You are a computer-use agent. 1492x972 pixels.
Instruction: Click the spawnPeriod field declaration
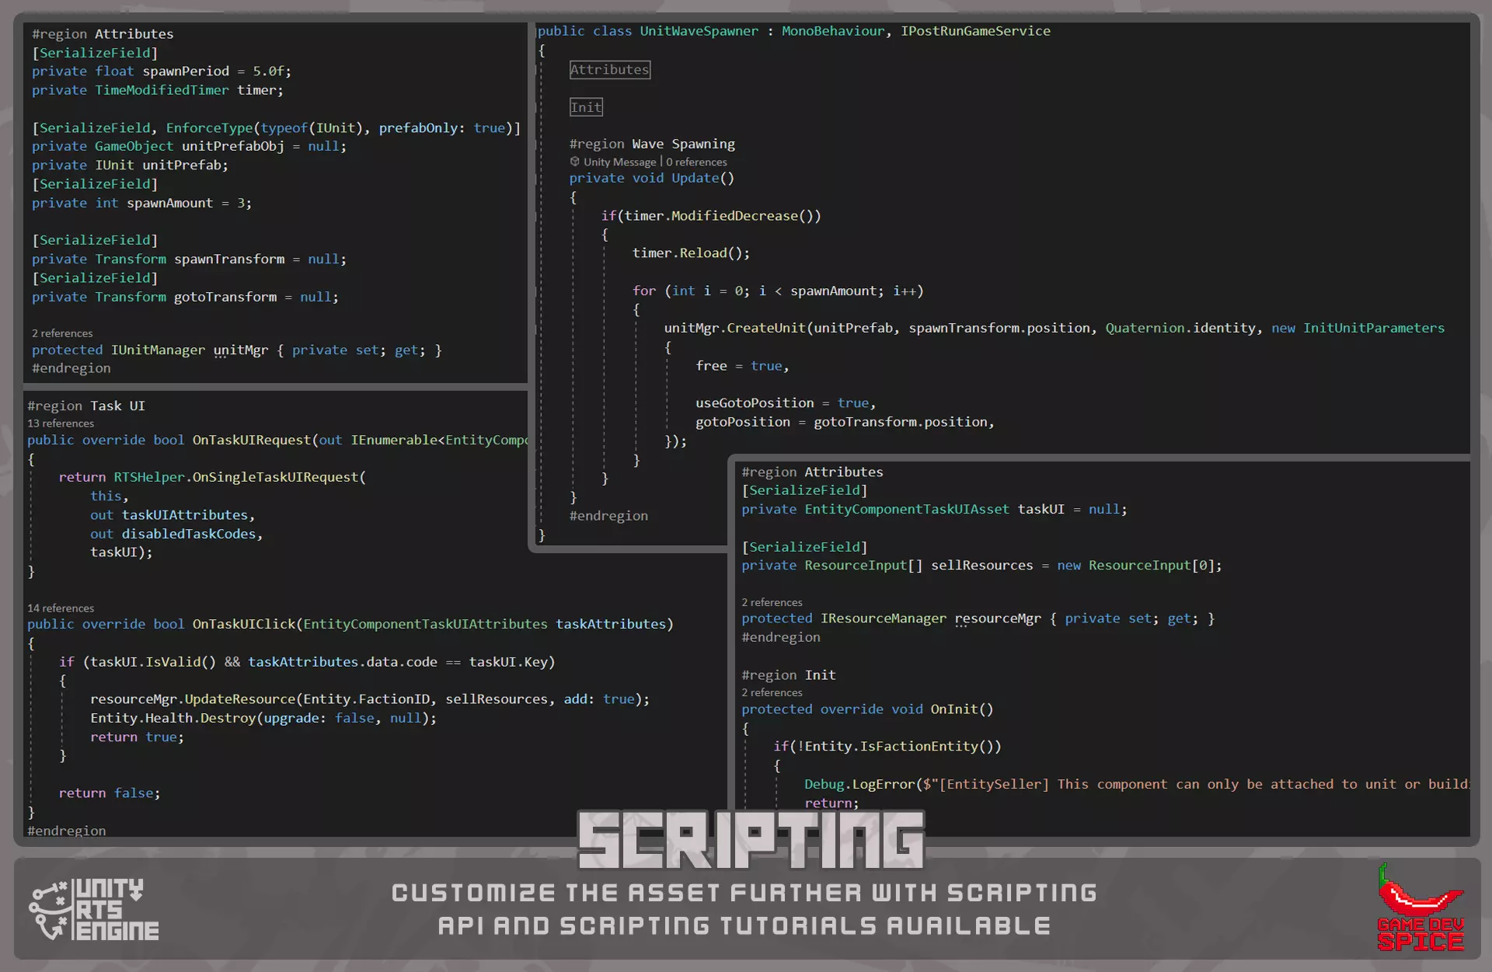pyautogui.click(x=186, y=71)
